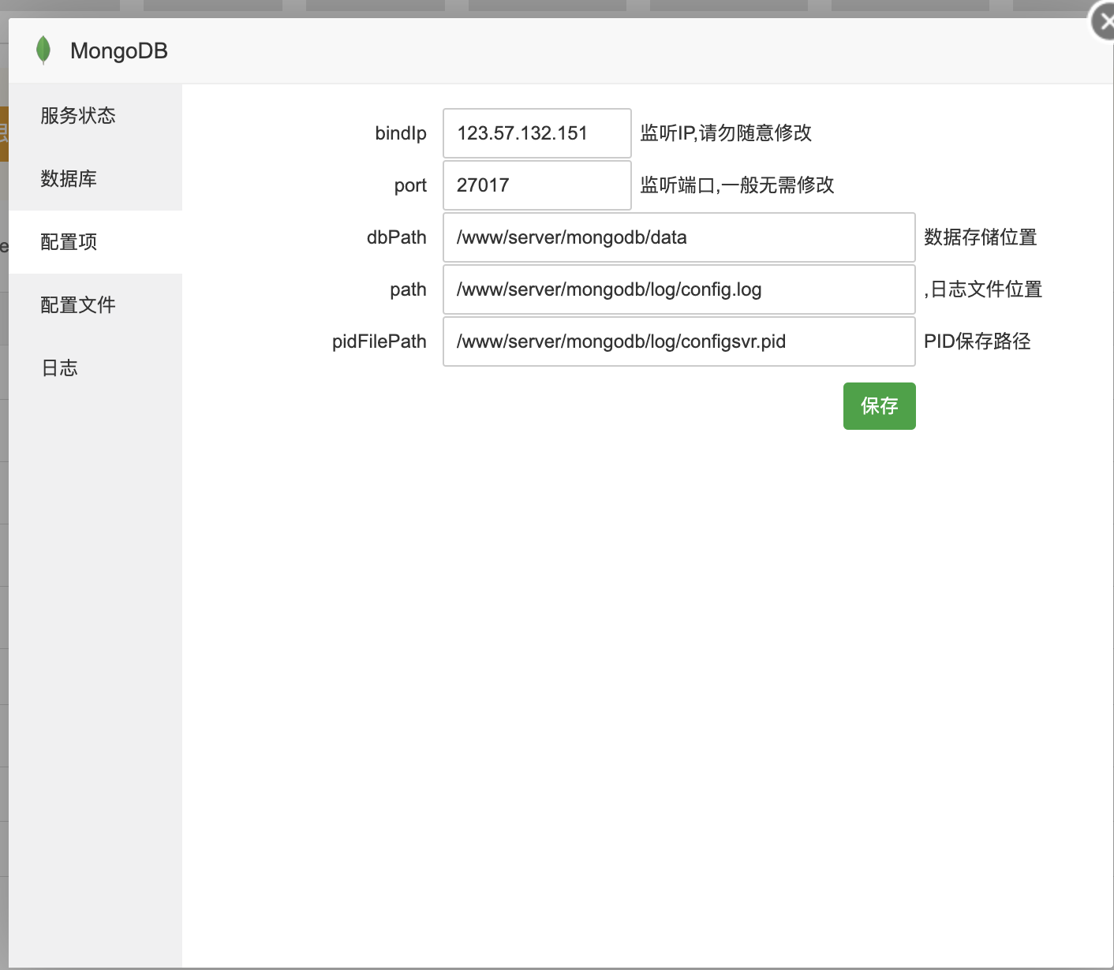Select the path log file input
Image resolution: width=1114 pixels, height=970 pixels.
tap(679, 289)
